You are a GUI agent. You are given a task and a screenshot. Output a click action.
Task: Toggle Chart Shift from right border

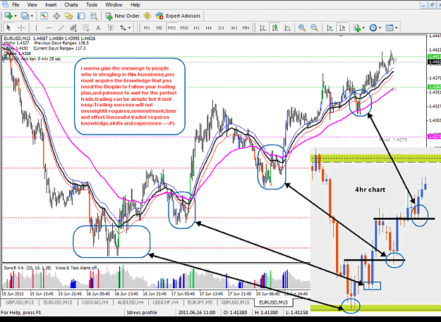[342, 27]
